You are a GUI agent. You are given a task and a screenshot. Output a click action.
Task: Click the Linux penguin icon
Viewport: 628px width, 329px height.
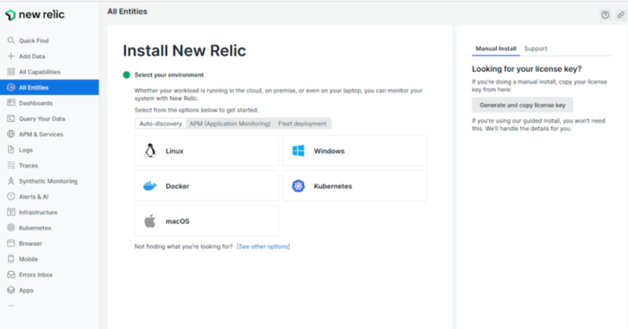150,151
